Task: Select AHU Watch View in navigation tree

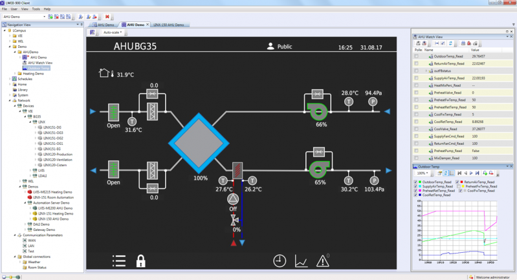Action: pyautogui.click(x=41, y=62)
